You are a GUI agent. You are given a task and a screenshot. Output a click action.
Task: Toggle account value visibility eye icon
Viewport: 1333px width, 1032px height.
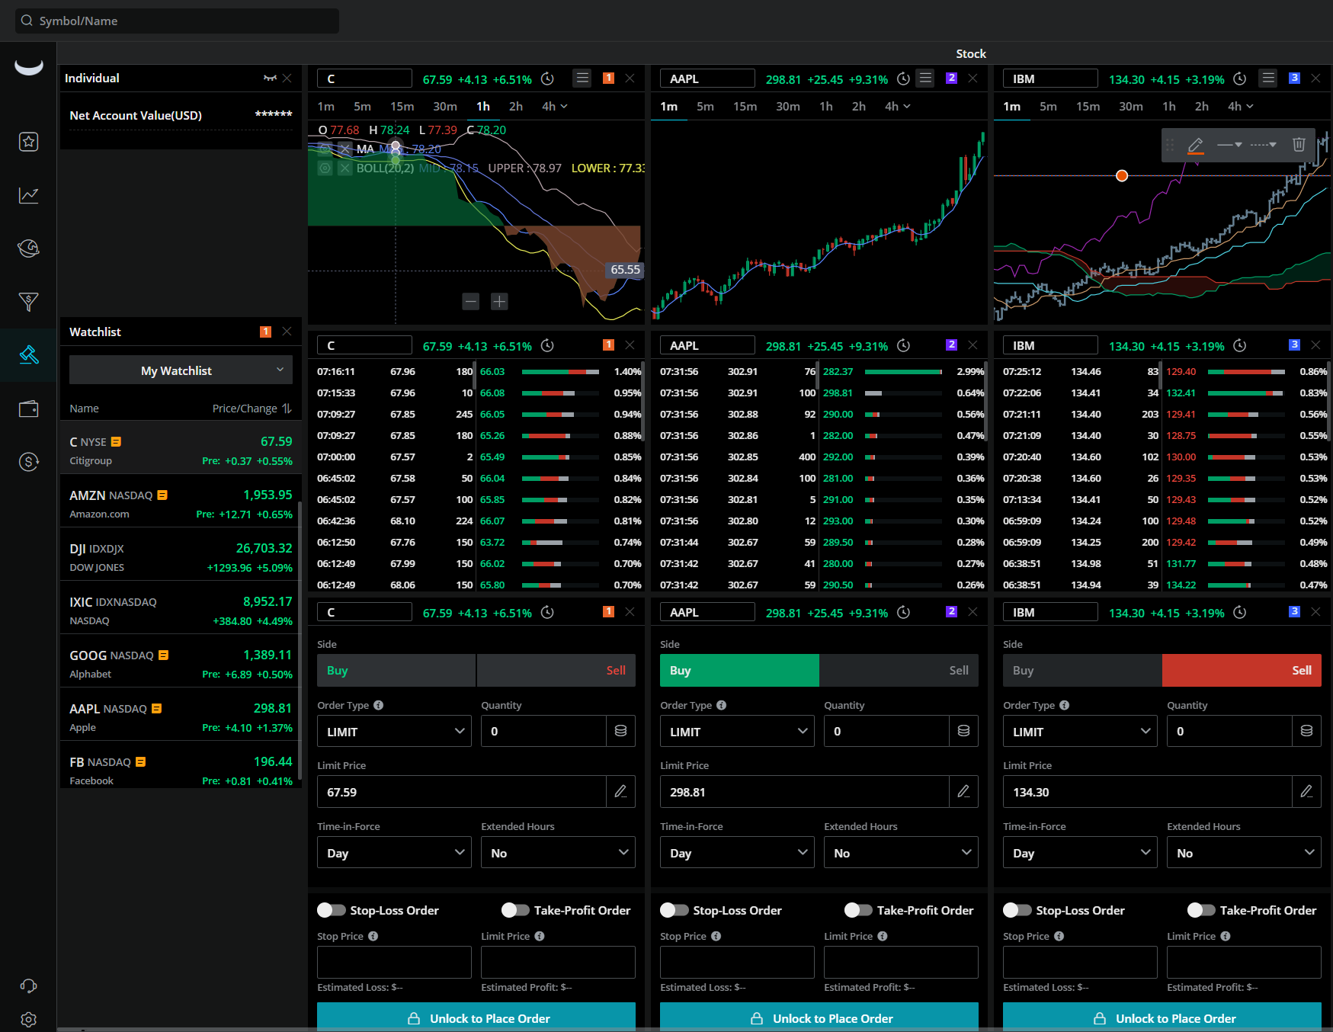click(x=270, y=78)
